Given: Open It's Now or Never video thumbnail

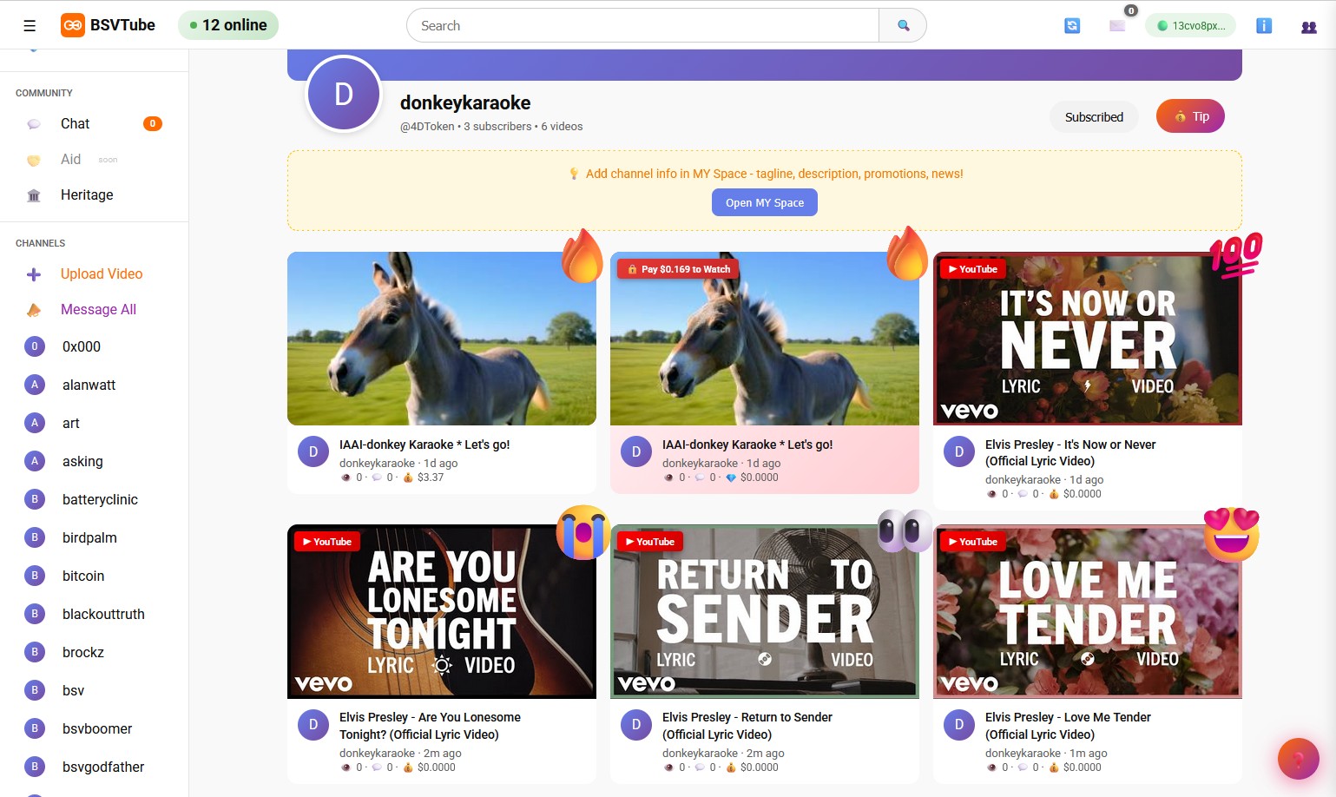Looking at the screenshot, I should [x=1088, y=339].
